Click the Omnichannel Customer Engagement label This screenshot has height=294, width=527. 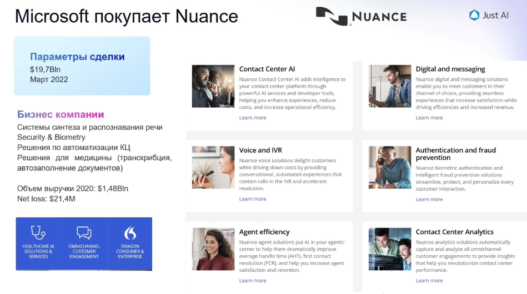click(x=84, y=251)
